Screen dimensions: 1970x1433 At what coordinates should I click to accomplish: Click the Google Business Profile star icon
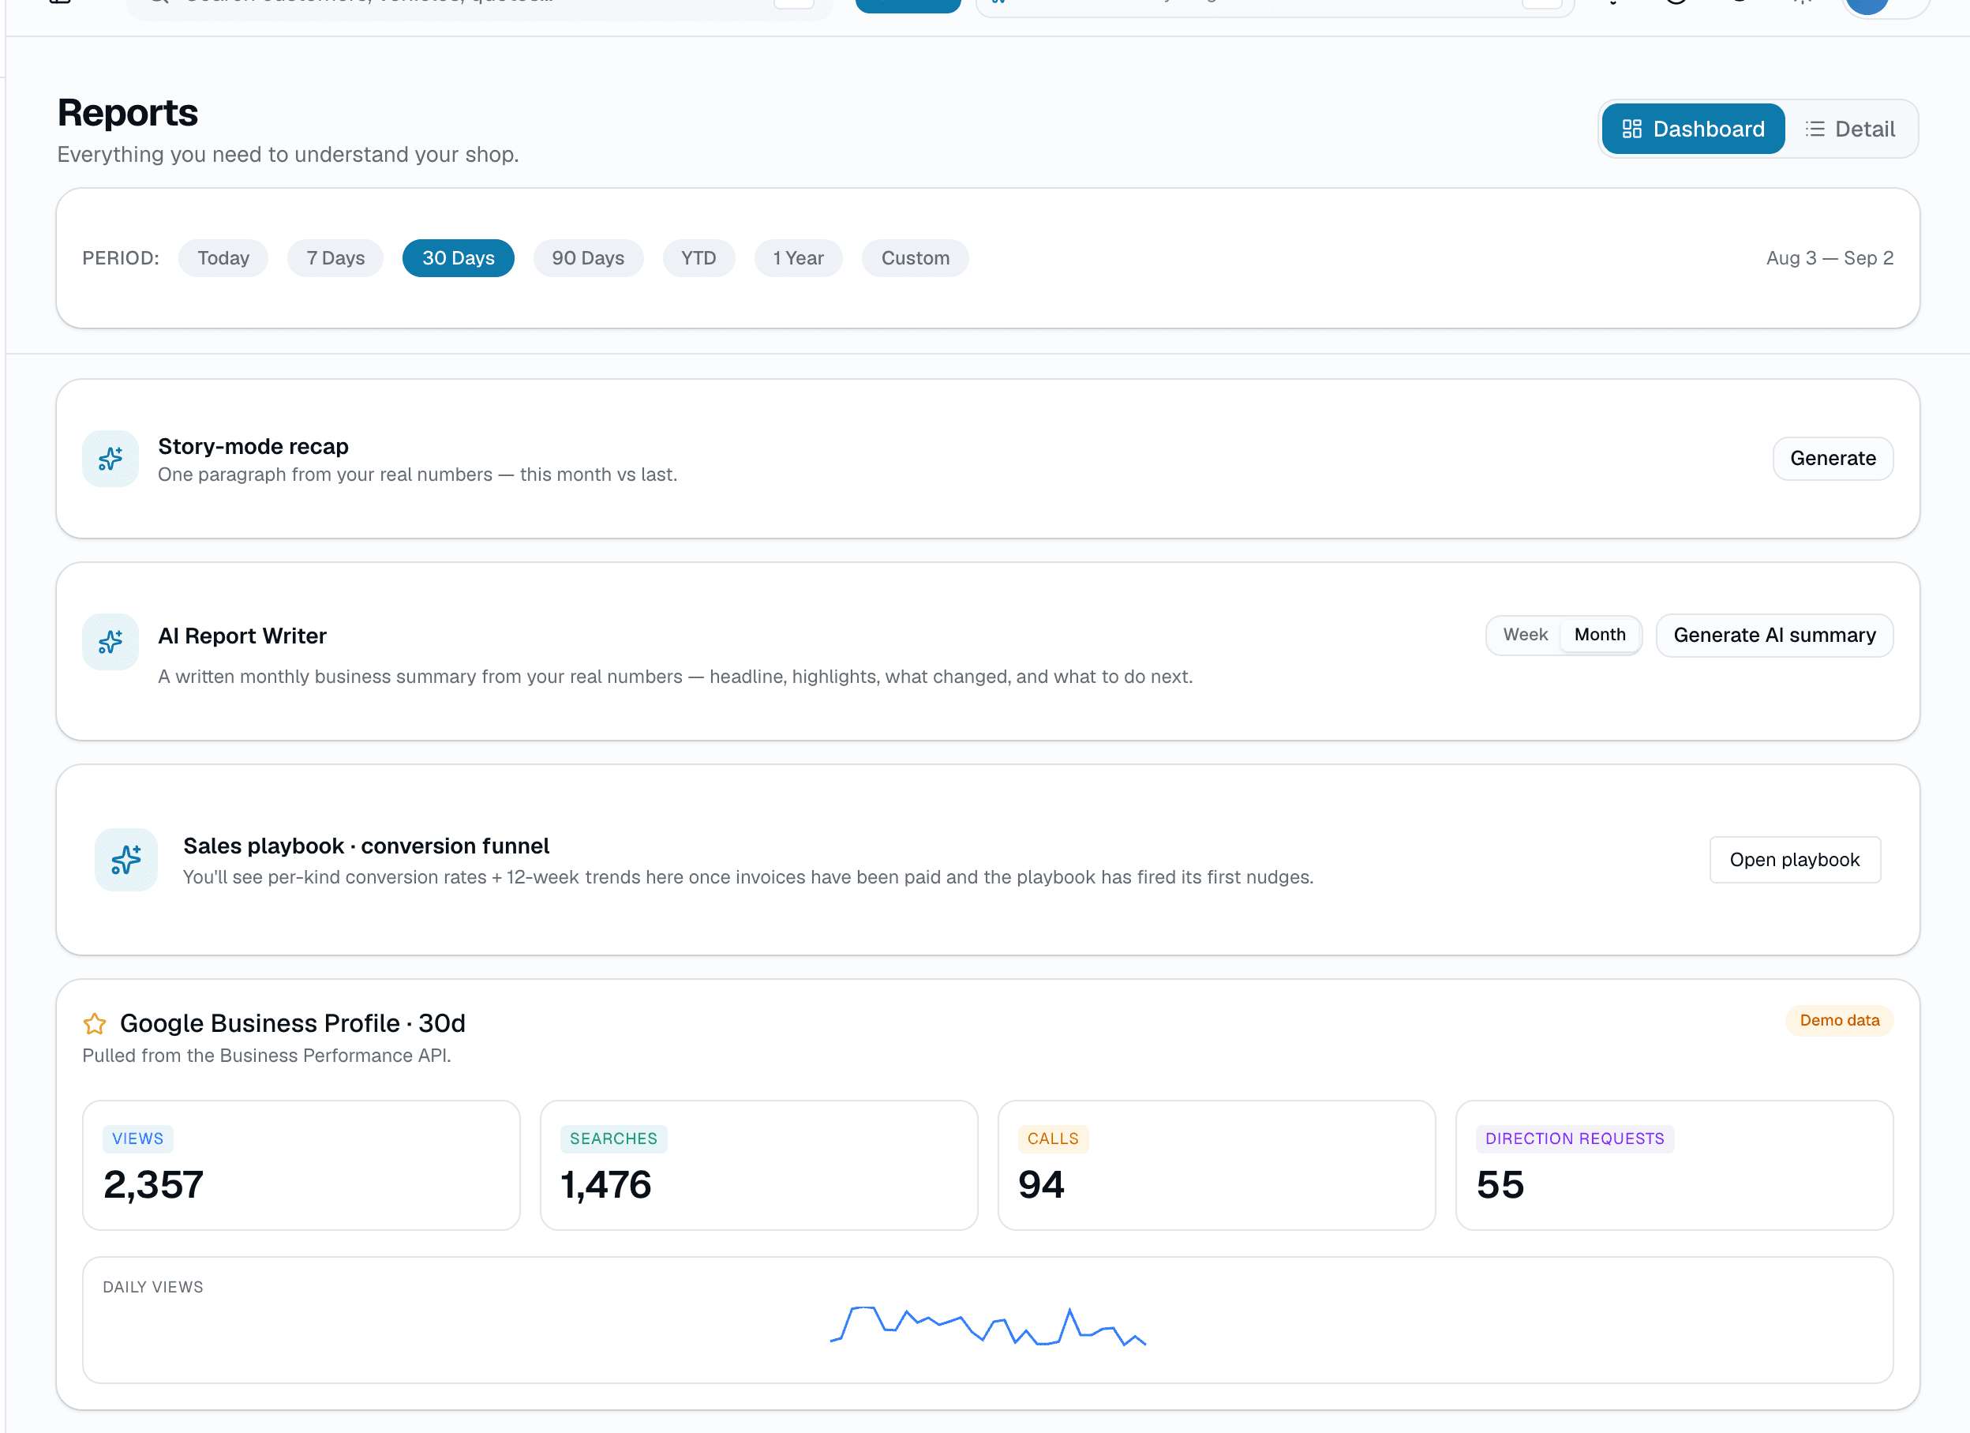95,1024
